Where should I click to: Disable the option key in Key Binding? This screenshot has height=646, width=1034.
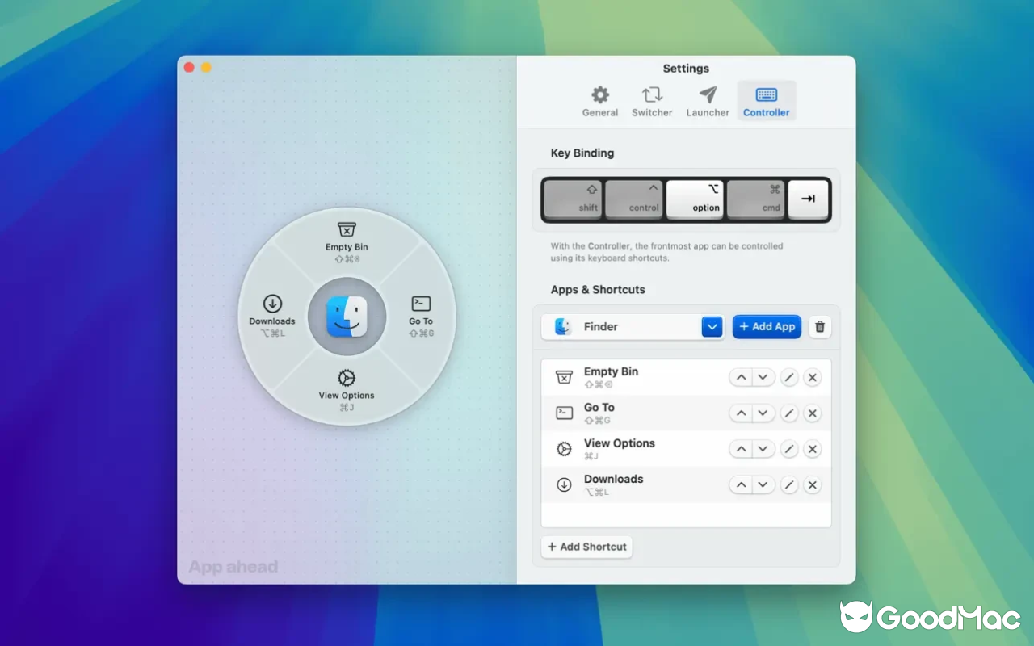(696, 199)
